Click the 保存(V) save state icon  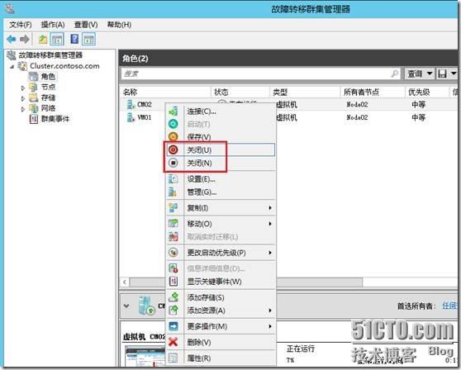pyautogui.click(x=173, y=136)
